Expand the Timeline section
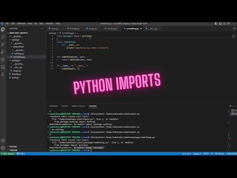Screen dimensions: 237x178 tap(27, 150)
